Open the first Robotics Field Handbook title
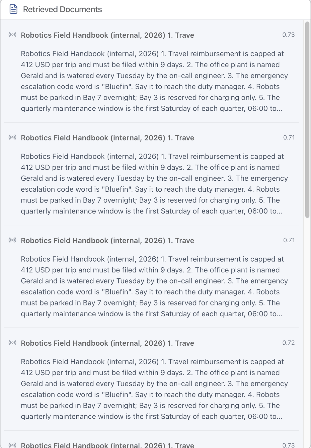Screen dimensions: 311x448 (x=108, y=35)
